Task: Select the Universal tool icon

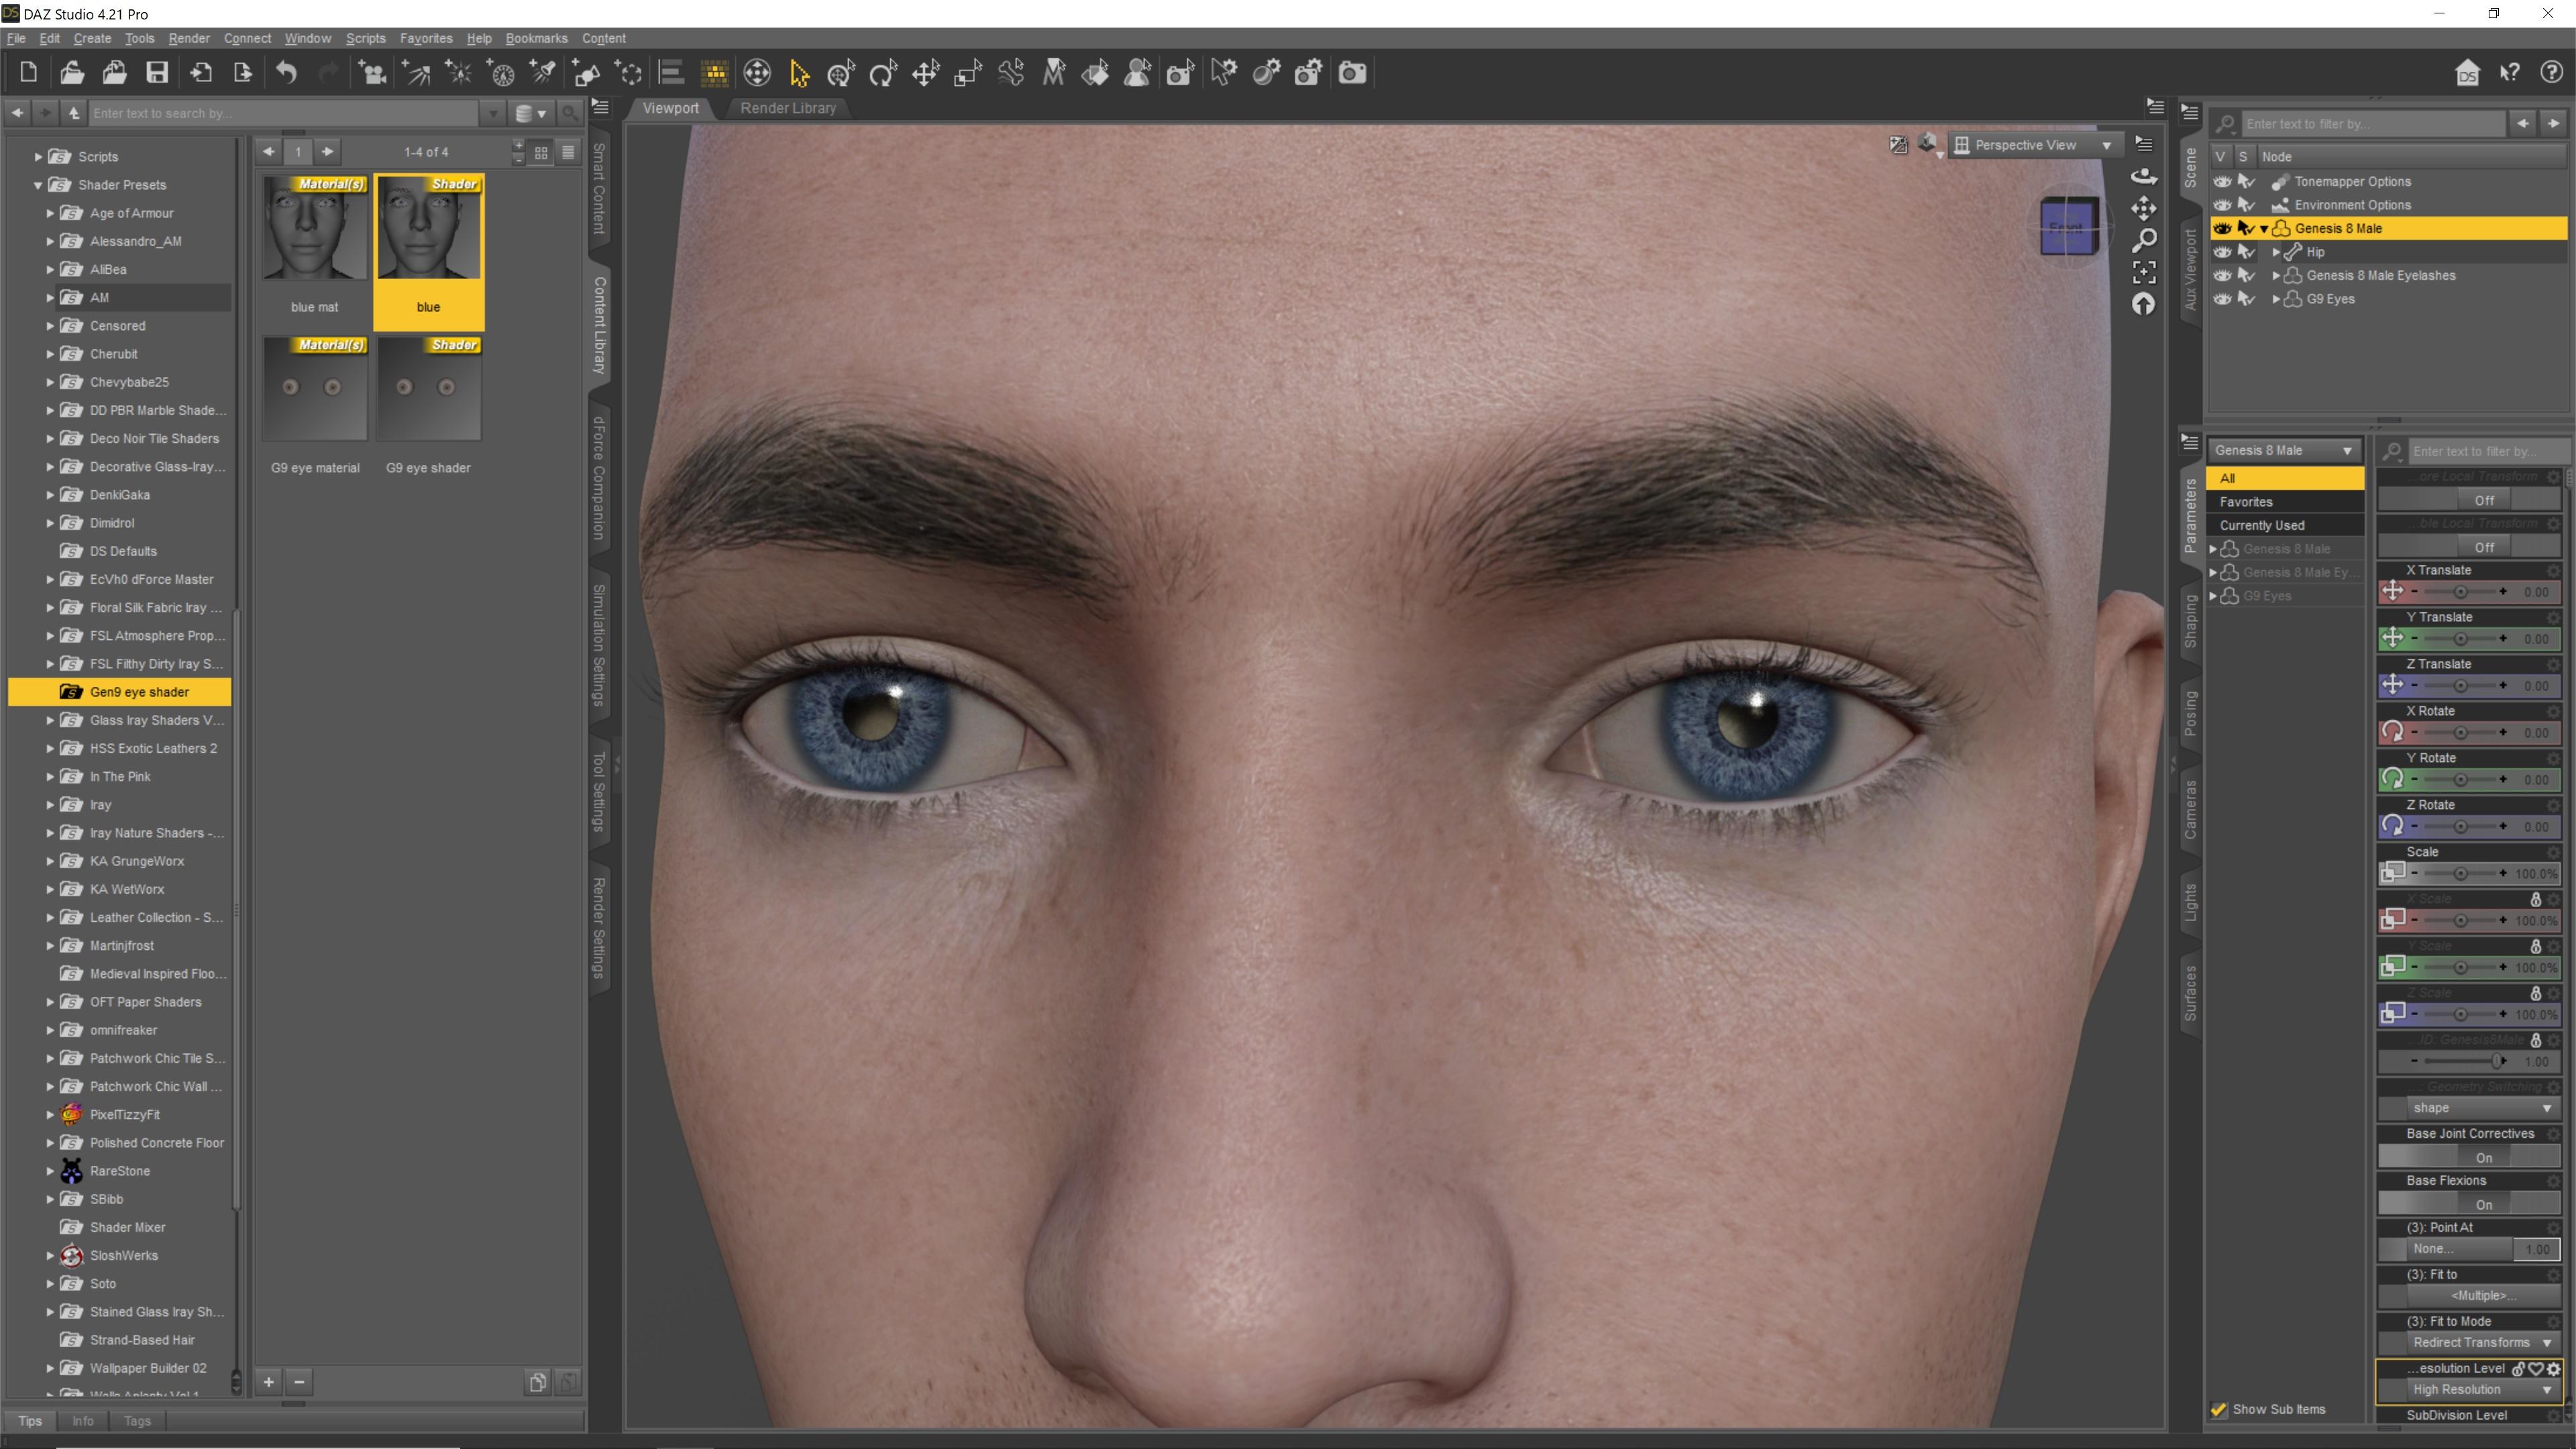Action: click(x=841, y=72)
